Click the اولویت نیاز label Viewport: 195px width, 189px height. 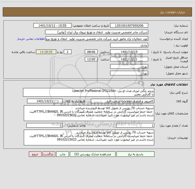coord(181,46)
